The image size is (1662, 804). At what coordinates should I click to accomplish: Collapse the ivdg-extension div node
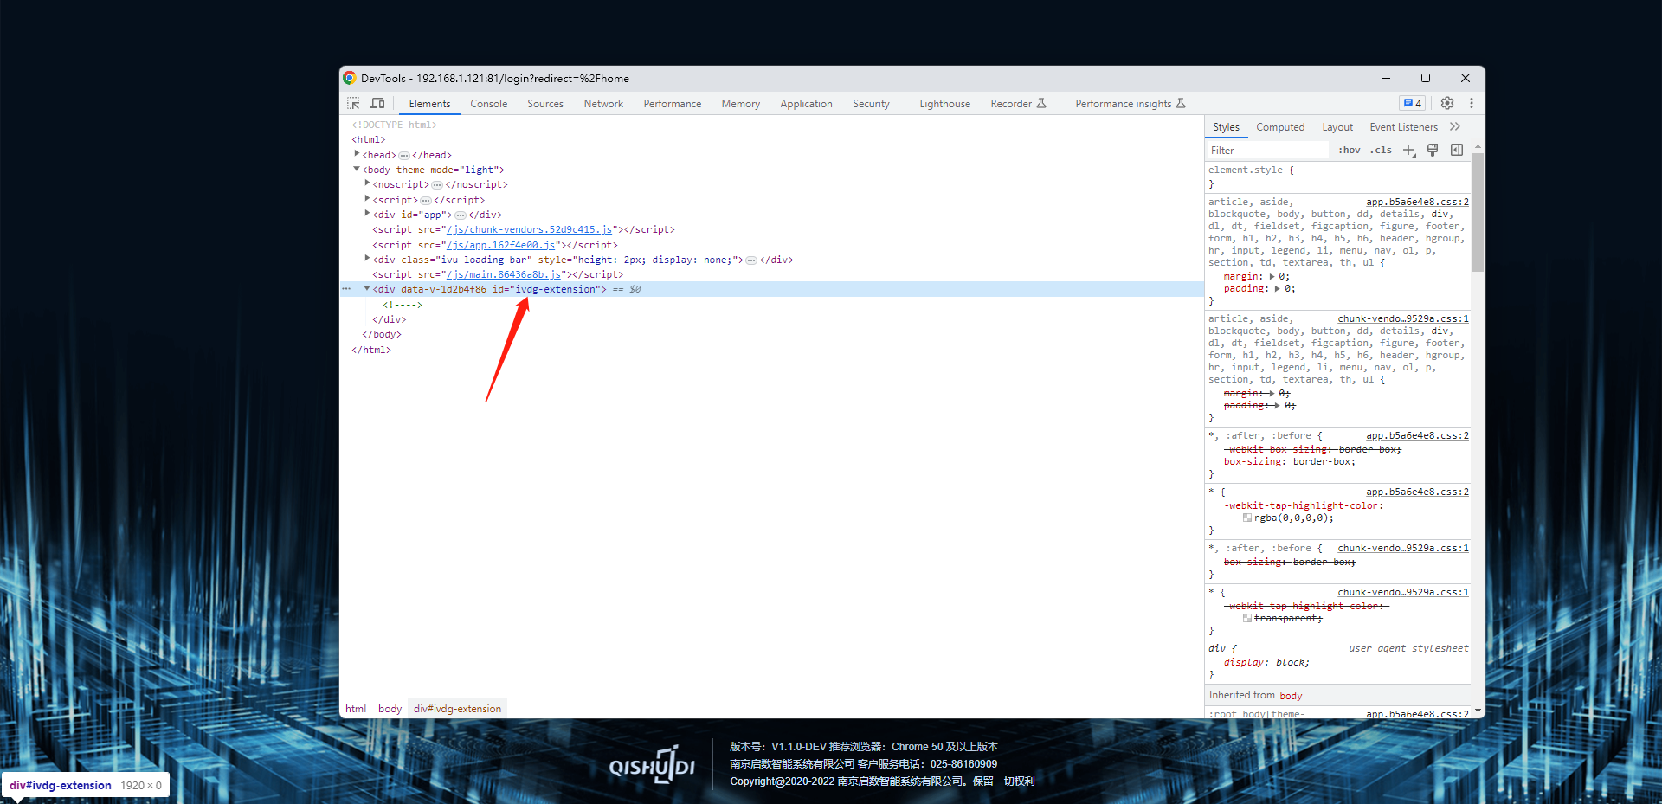click(x=367, y=288)
